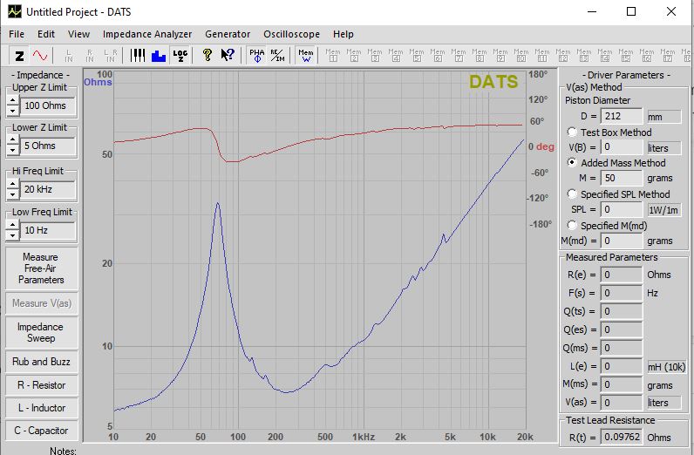Click the piston diameter D field showing 212

(x=622, y=116)
